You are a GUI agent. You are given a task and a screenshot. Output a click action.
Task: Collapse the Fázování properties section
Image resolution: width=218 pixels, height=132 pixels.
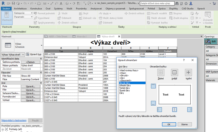pos(41,73)
